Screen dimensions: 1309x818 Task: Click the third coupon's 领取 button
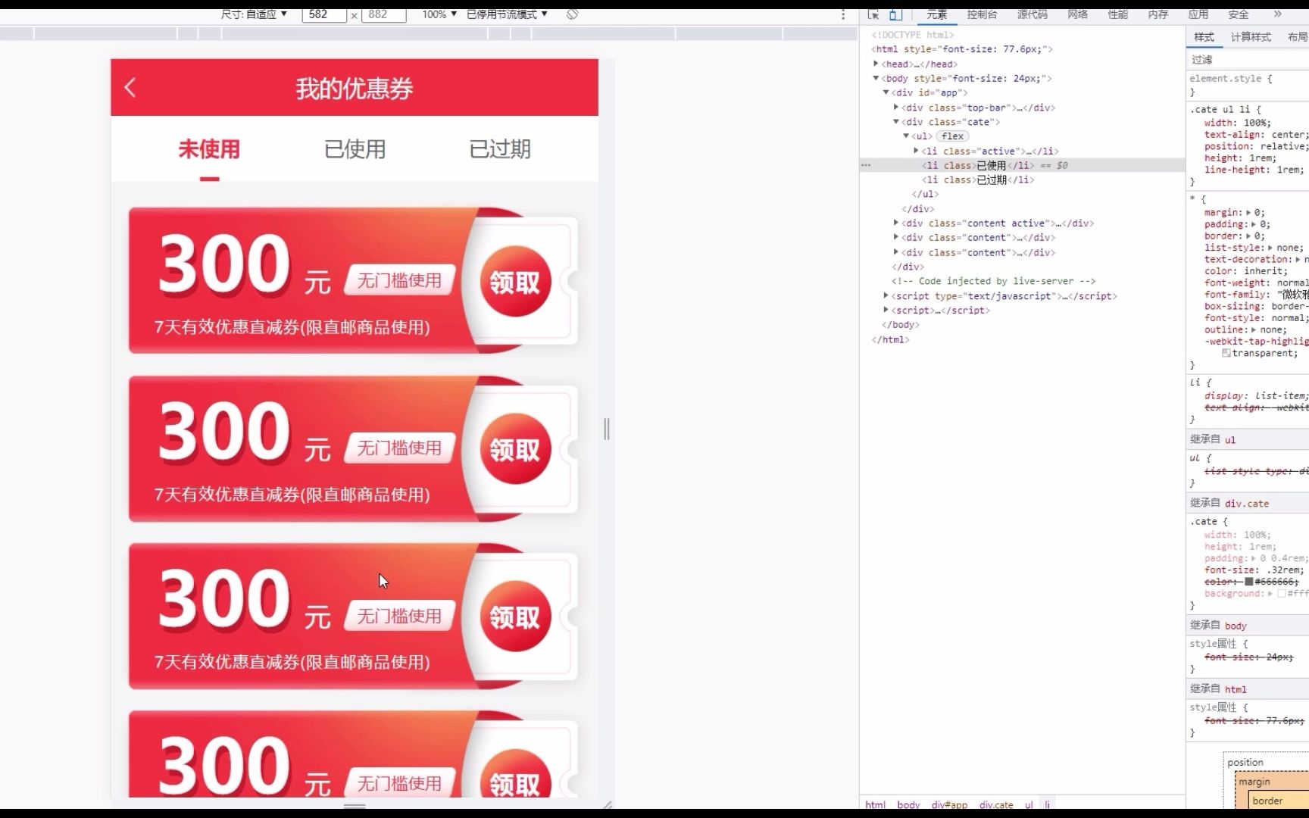[x=515, y=617]
